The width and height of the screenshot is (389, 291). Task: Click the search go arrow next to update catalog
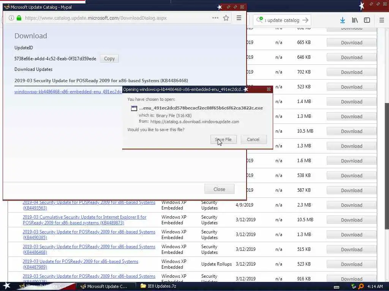click(305, 20)
